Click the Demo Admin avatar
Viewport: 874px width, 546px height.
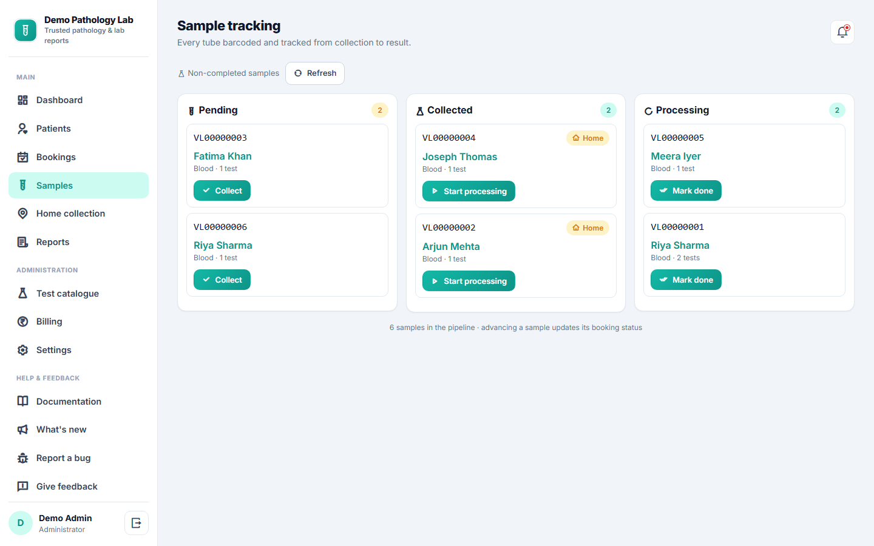click(21, 523)
